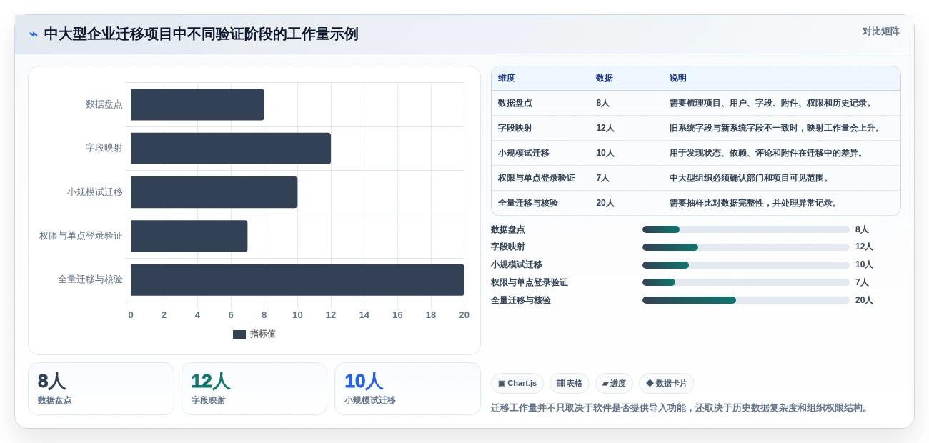Image resolution: width=929 pixels, height=443 pixels.
Task: Click the 小规模模式迁移 bar in the chart
Action: coord(214,192)
